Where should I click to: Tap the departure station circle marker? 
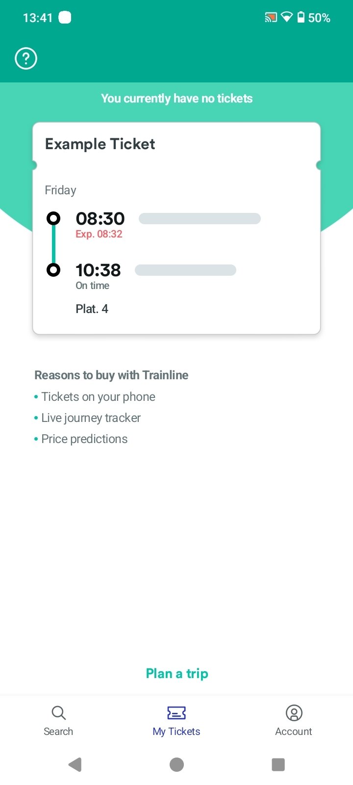click(53, 218)
